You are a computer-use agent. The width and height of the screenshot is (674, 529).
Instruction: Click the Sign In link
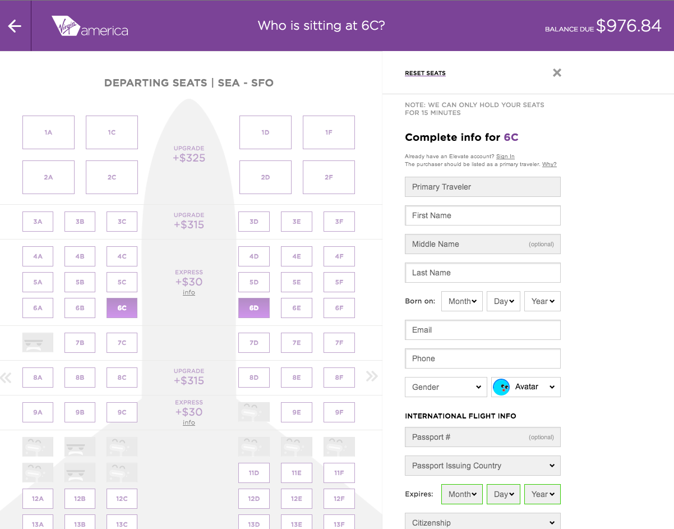pyautogui.click(x=505, y=157)
